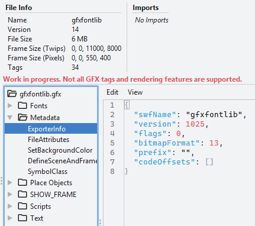255x226 pixels.
Task: Expand the SHOW_FRAME node arrow
Action: coord(10,195)
